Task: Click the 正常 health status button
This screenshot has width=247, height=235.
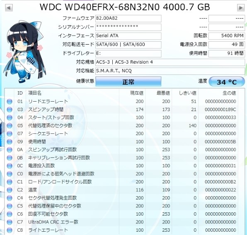Action: 128,81
